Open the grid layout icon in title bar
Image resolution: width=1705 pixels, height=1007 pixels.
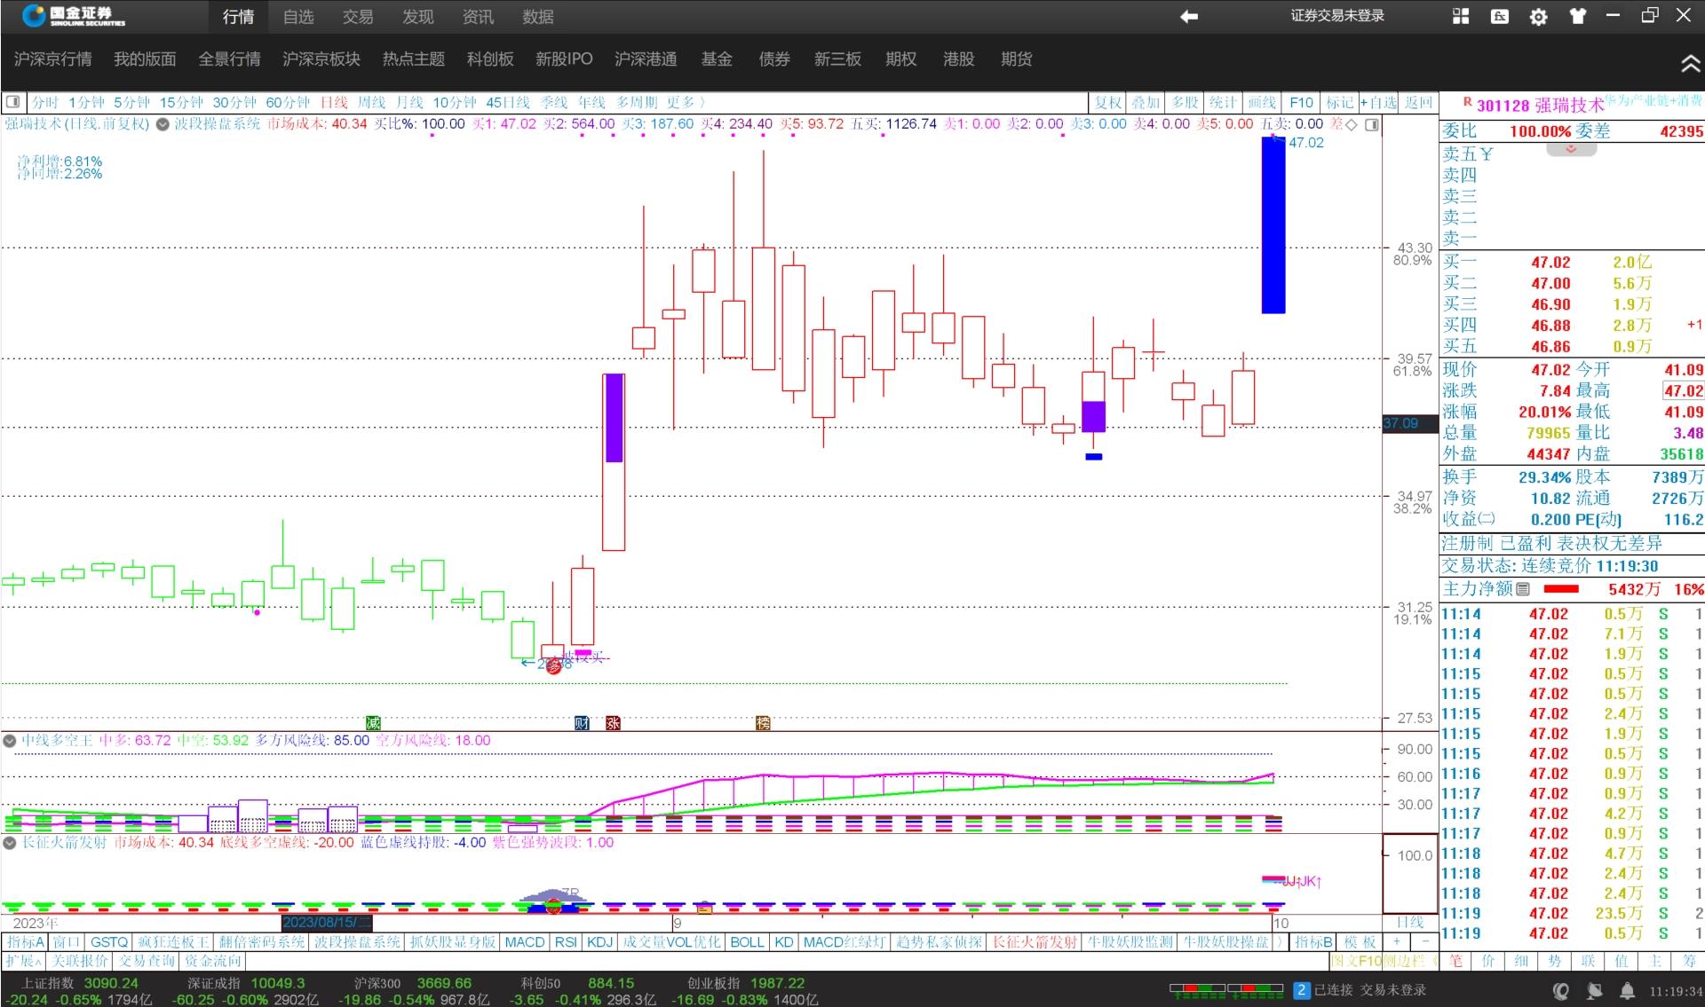pos(1461,16)
